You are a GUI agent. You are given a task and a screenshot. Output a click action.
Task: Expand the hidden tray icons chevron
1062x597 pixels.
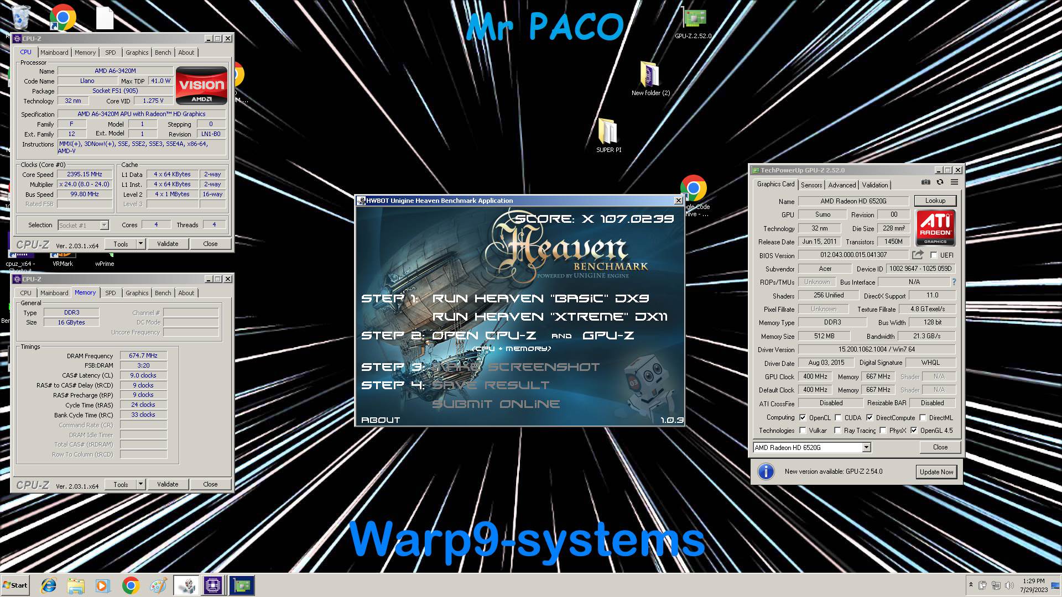click(970, 585)
